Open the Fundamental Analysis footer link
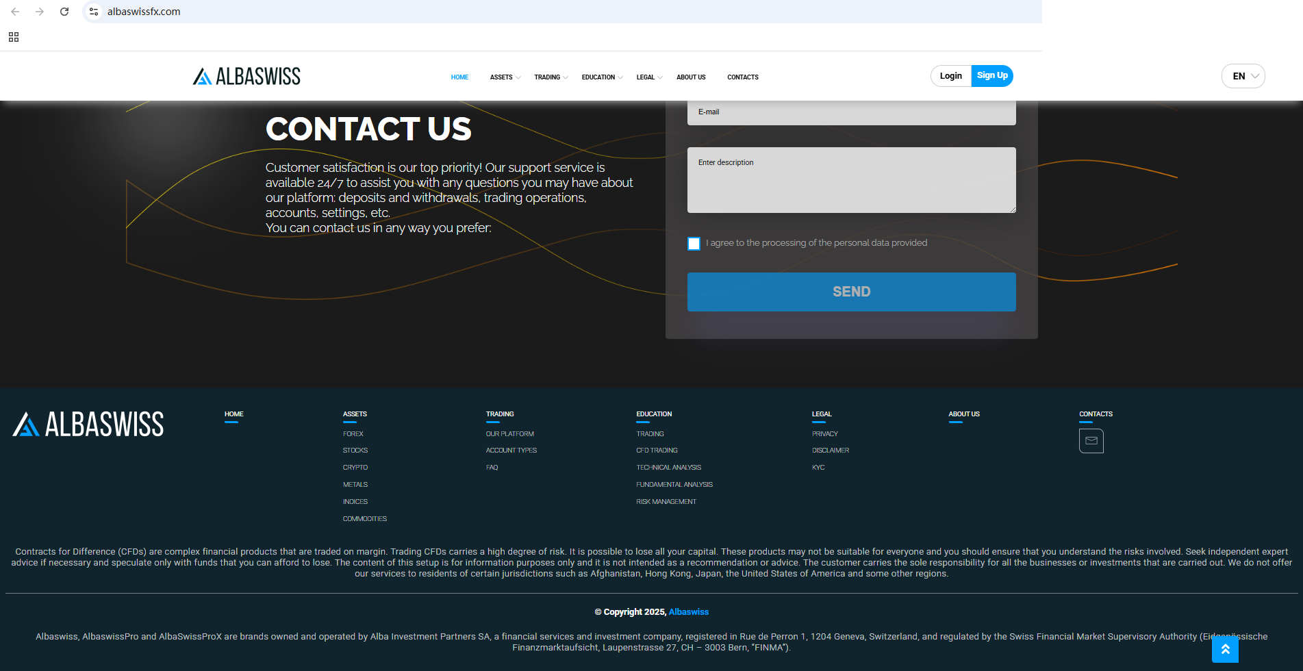The height and width of the screenshot is (671, 1303). pyautogui.click(x=674, y=485)
